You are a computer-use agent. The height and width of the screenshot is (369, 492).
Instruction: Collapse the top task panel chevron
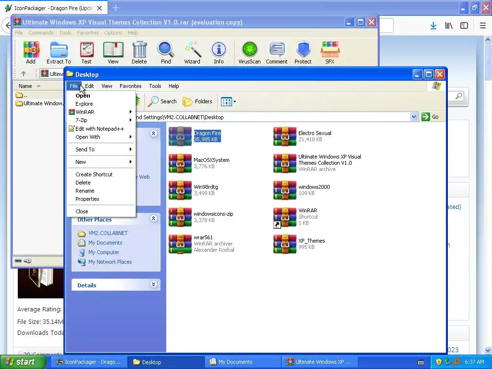pos(153,134)
